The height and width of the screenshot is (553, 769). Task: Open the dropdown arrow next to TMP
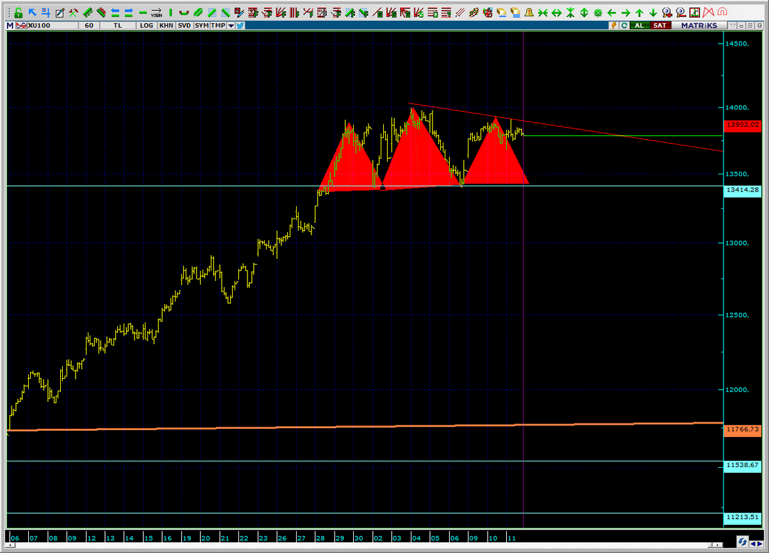point(231,26)
